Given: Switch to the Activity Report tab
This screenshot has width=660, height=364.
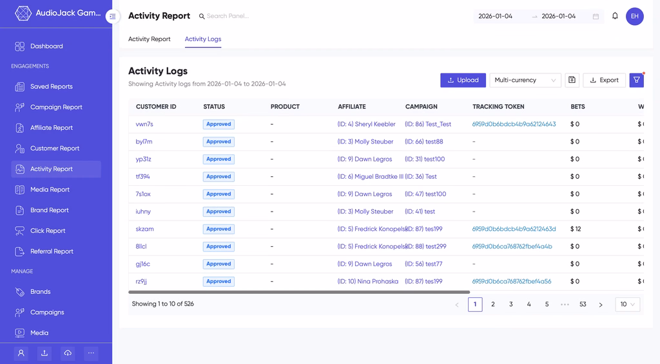Looking at the screenshot, I should pos(149,39).
